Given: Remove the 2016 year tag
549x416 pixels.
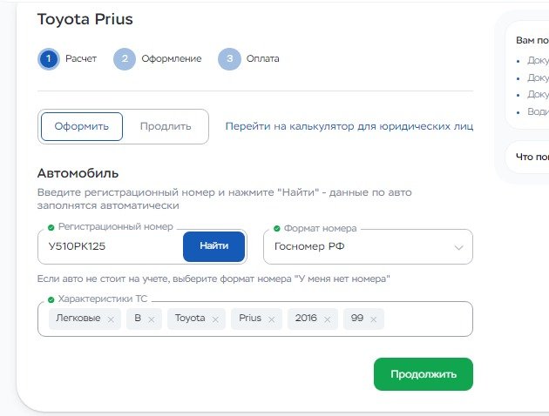Looking at the screenshot, I should point(327,319).
